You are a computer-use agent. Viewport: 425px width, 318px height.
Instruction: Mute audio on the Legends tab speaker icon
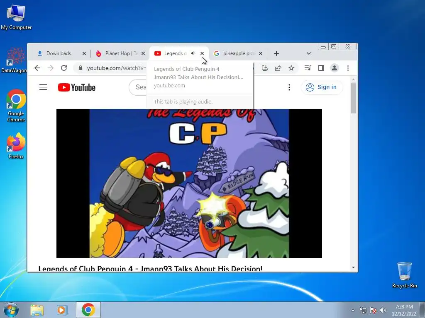point(193,53)
